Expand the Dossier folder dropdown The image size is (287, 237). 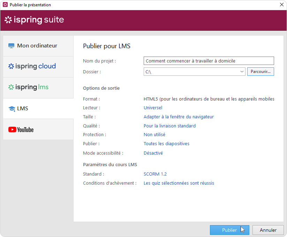(x=242, y=72)
